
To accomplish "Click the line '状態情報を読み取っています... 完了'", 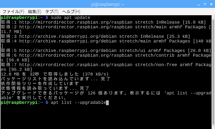I will tap(45, 88).
